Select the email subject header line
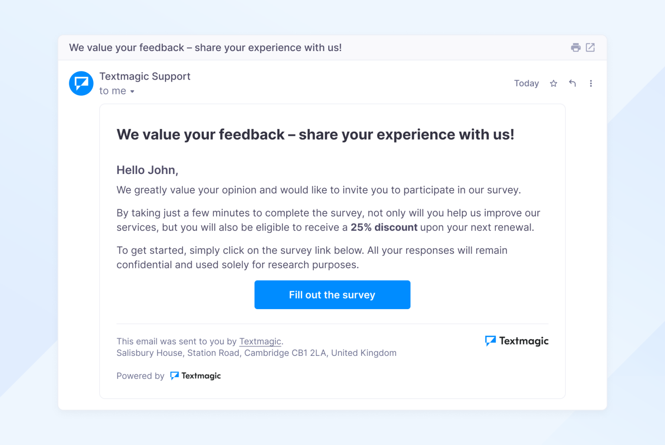This screenshot has width=665, height=445. (x=205, y=48)
